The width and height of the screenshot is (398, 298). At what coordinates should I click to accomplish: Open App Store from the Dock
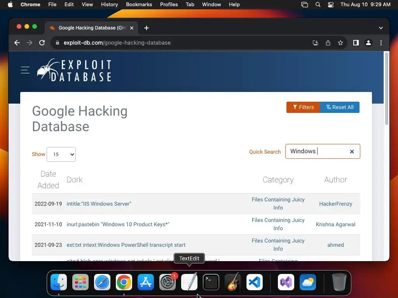[x=146, y=282]
